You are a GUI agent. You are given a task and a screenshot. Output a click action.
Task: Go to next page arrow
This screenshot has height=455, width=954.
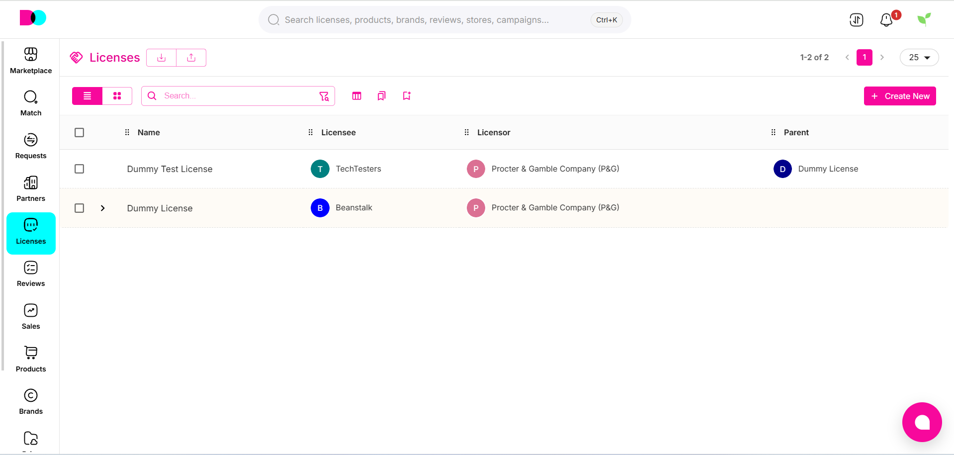tap(882, 58)
